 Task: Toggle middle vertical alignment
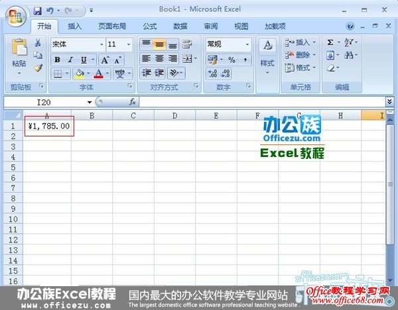(x=159, y=44)
